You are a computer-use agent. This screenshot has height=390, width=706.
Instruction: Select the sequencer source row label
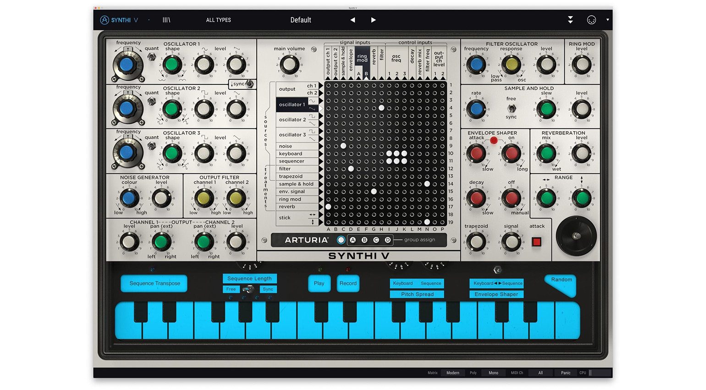pos(298,161)
